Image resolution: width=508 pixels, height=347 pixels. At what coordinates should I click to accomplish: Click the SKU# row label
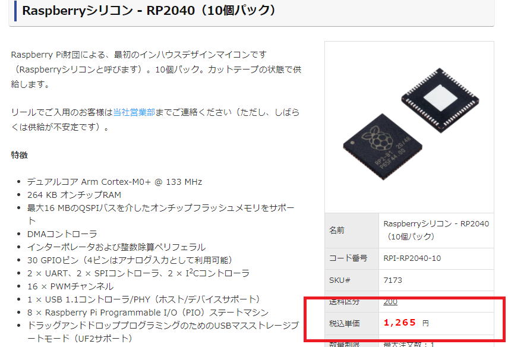[339, 280]
